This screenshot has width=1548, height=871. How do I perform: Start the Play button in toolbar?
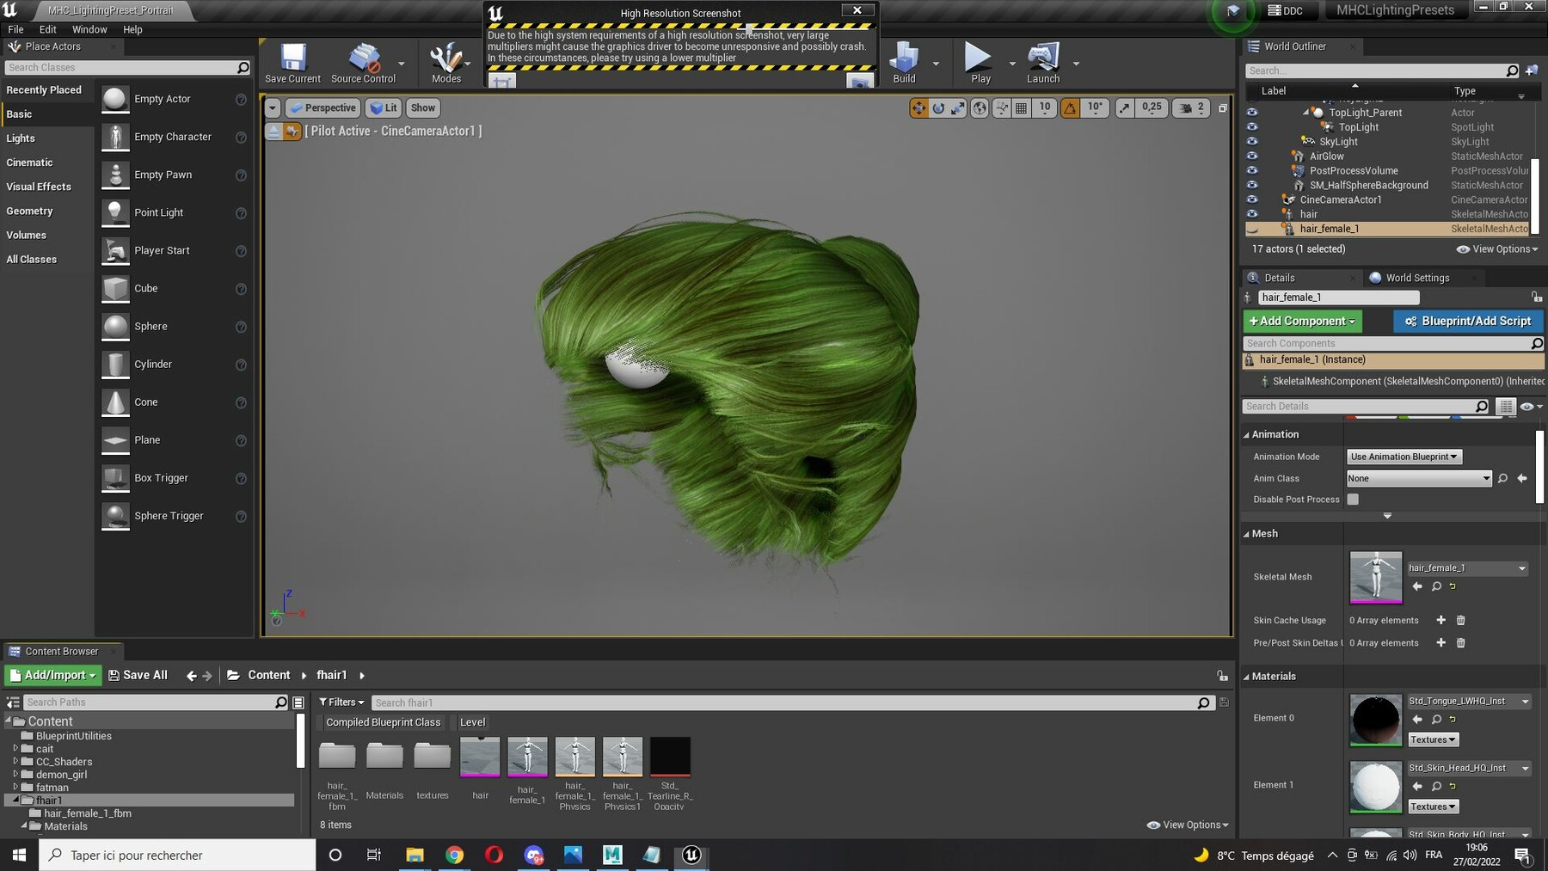coord(980,63)
